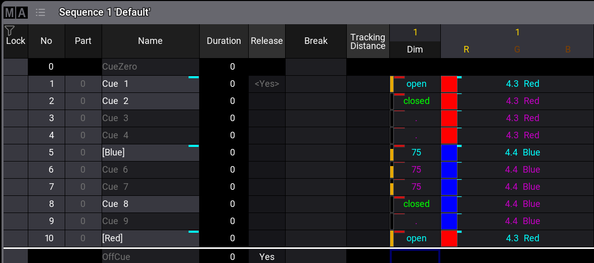Click the MA logo icon
Screen dimensions: 594x263
16,13
